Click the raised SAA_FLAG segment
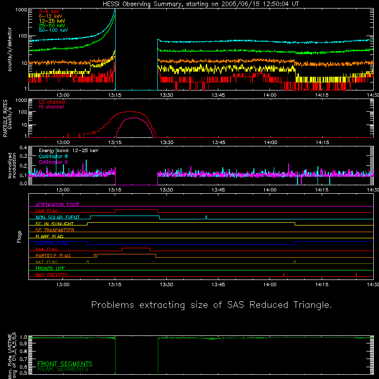379x379 pixels. 136,248
